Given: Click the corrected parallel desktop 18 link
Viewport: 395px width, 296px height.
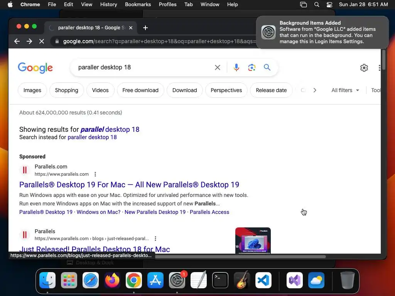Looking at the screenshot, I should pyautogui.click(x=110, y=129).
